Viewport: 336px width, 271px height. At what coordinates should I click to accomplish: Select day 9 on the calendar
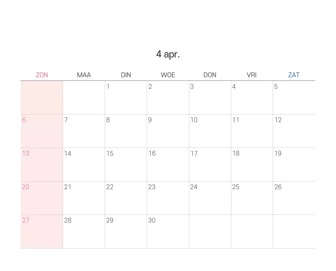168,131
